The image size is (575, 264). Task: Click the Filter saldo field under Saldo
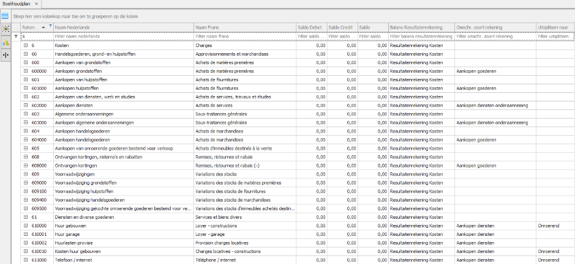point(373,37)
